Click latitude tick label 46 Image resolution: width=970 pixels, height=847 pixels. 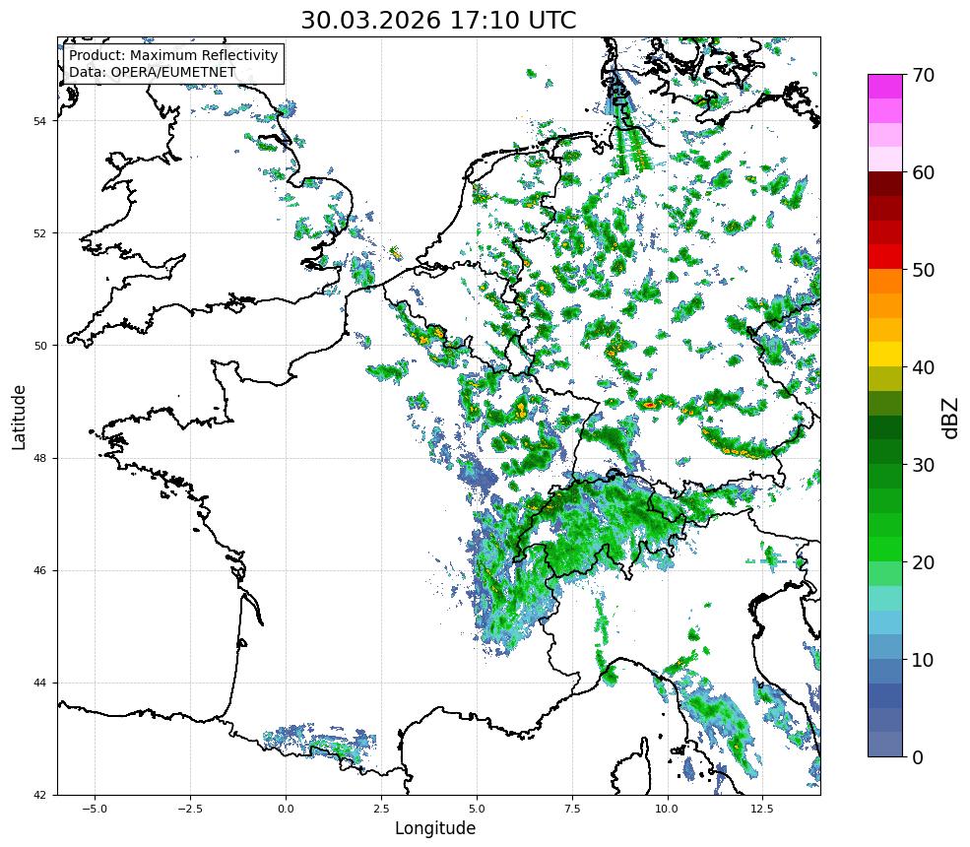[x=39, y=570]
